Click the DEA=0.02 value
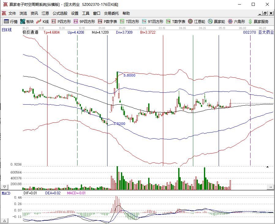 53,193
